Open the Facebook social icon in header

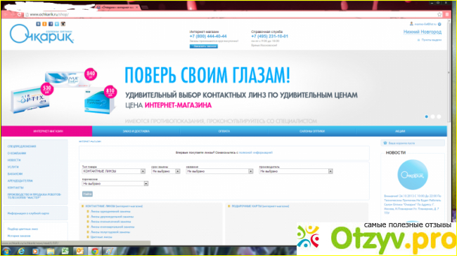pyautogui.click(x=51, y=24)
